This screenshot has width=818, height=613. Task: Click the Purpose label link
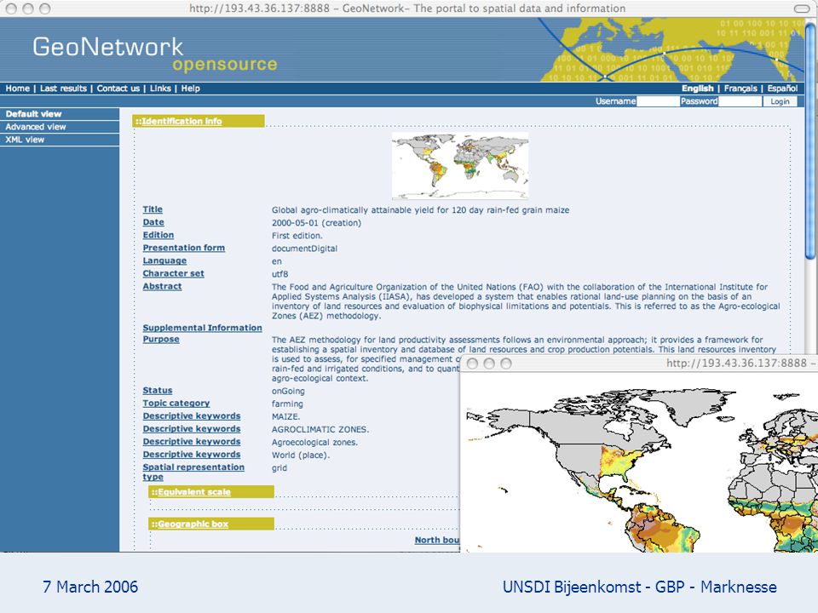point(161,340)
